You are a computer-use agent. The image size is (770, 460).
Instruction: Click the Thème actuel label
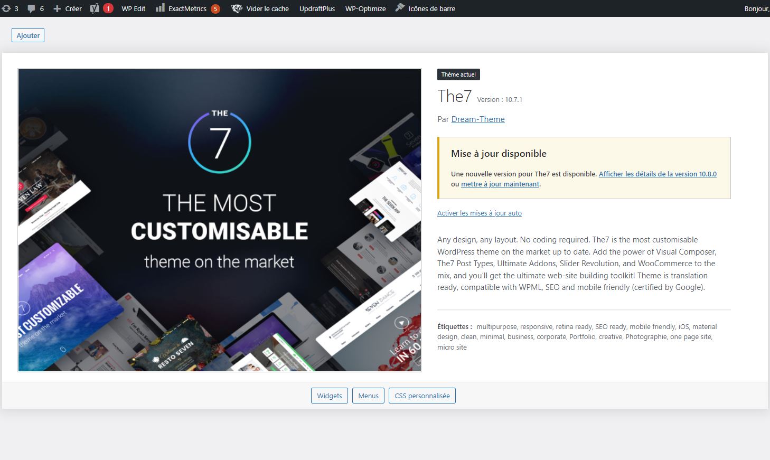coord(458,74)
